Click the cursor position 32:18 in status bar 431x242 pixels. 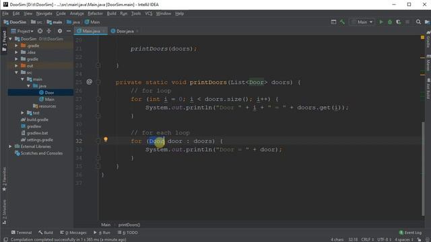353,239
